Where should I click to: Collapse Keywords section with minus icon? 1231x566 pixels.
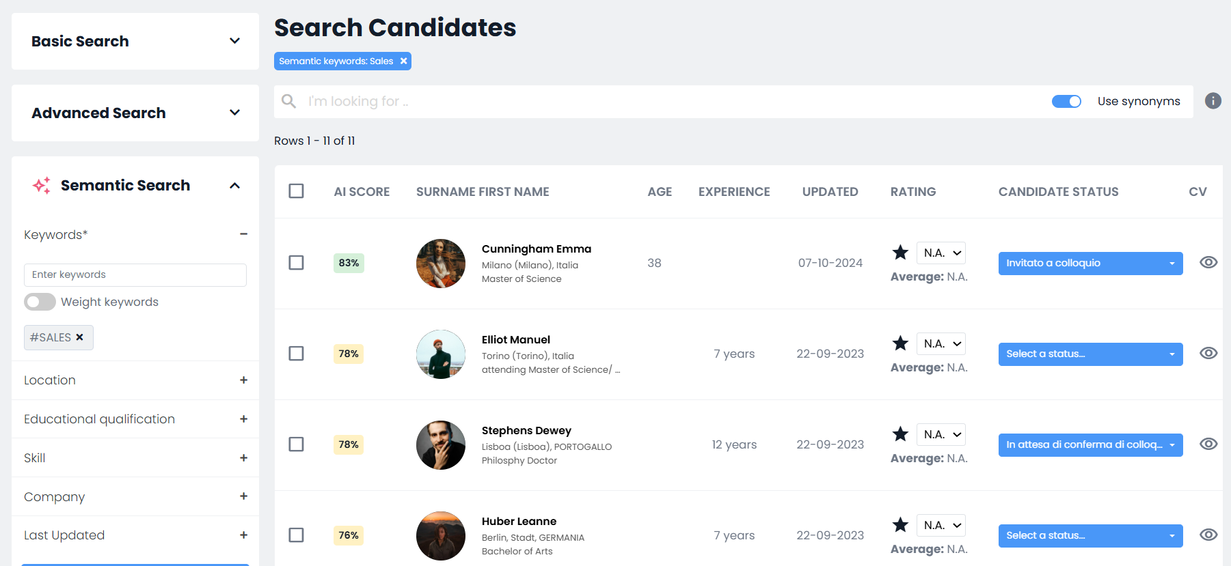243,234
